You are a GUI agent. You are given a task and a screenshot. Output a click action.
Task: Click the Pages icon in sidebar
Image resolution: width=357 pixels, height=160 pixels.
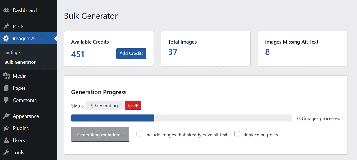point(6,88)
